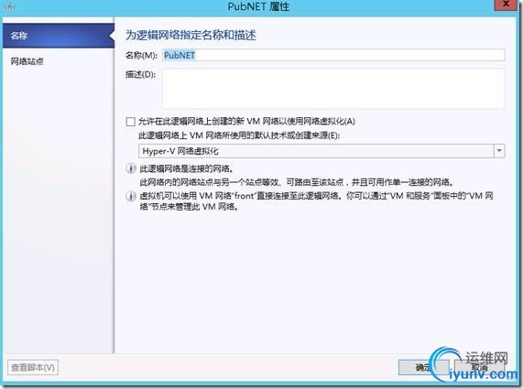Select the heading 为逻辑网络指定名称和描述
Viewport: 523px width, 389px height.
coord(191,35)
